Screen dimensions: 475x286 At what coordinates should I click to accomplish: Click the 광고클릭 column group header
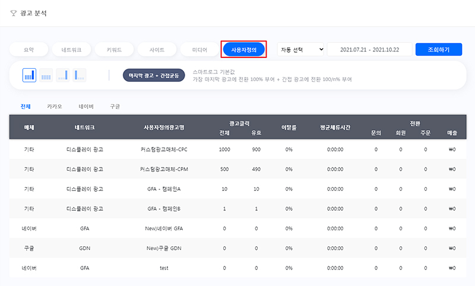[x=239, y=124]
